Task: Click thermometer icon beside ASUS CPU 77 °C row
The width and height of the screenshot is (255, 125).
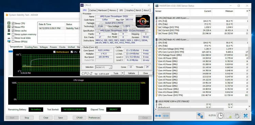Action: 157,104
